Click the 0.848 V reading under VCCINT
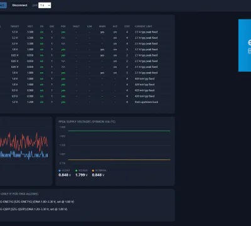This screenshot has width=251, height=226. point(65,175)
